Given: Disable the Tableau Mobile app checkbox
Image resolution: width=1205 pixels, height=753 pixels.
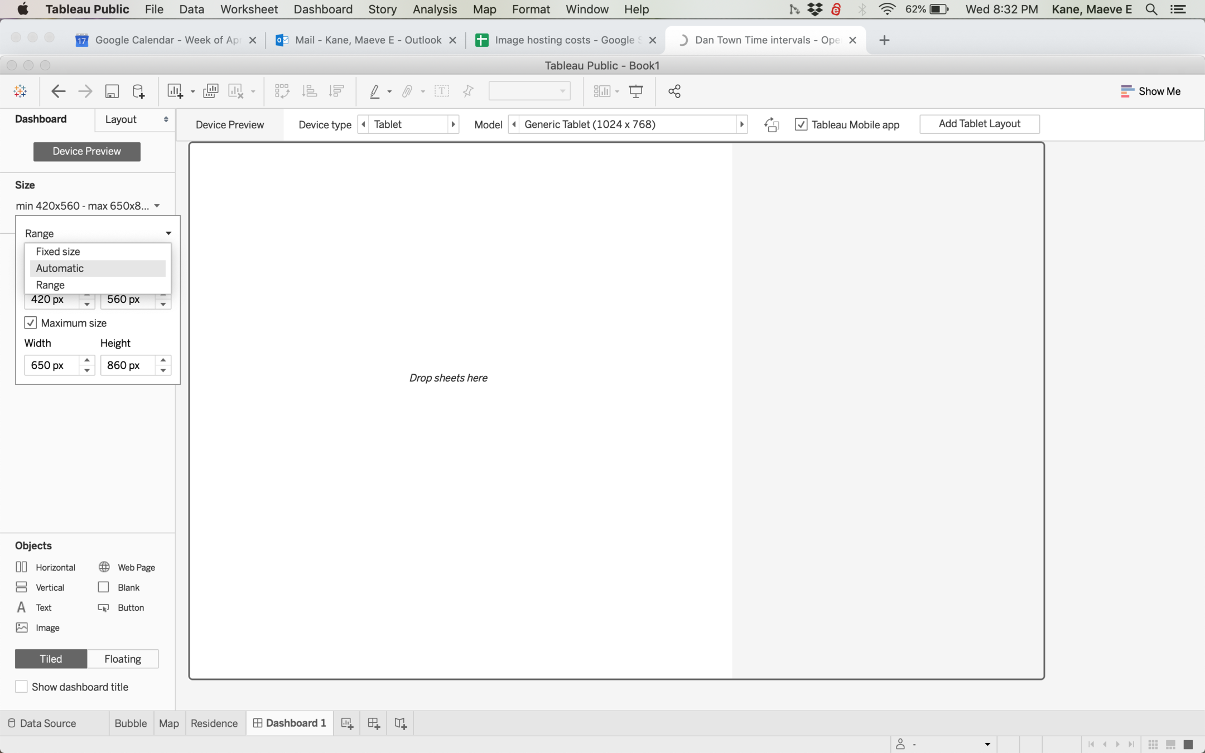Looking at the screenshot, I should click(x=801, y=124).
